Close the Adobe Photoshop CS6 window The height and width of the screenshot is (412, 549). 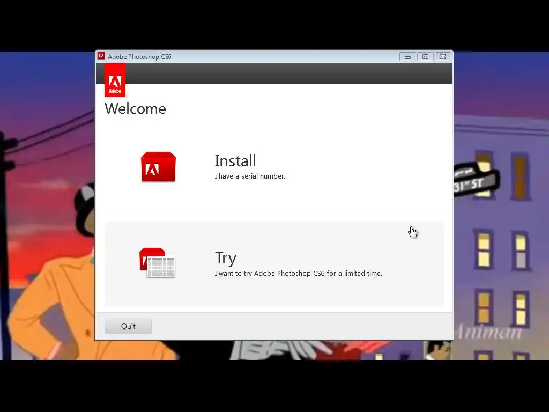(x=443, y=57)
